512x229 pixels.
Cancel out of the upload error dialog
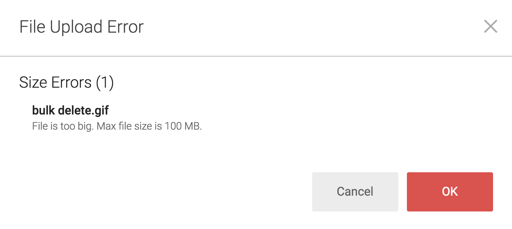(355, 192)
